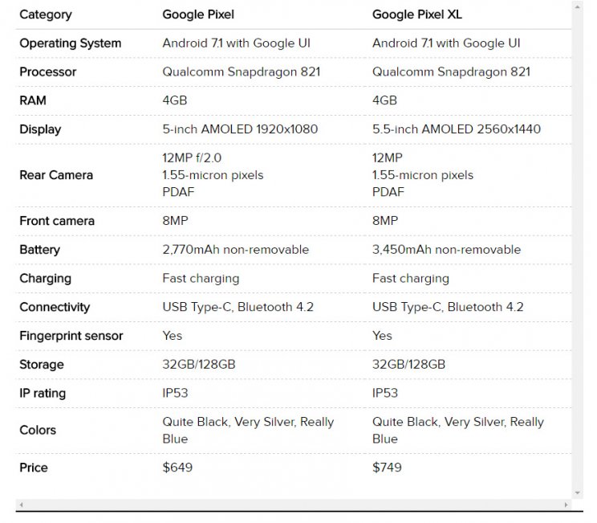Click Pixel XL fingerprint 'Yes' cell

coord(382,336)
